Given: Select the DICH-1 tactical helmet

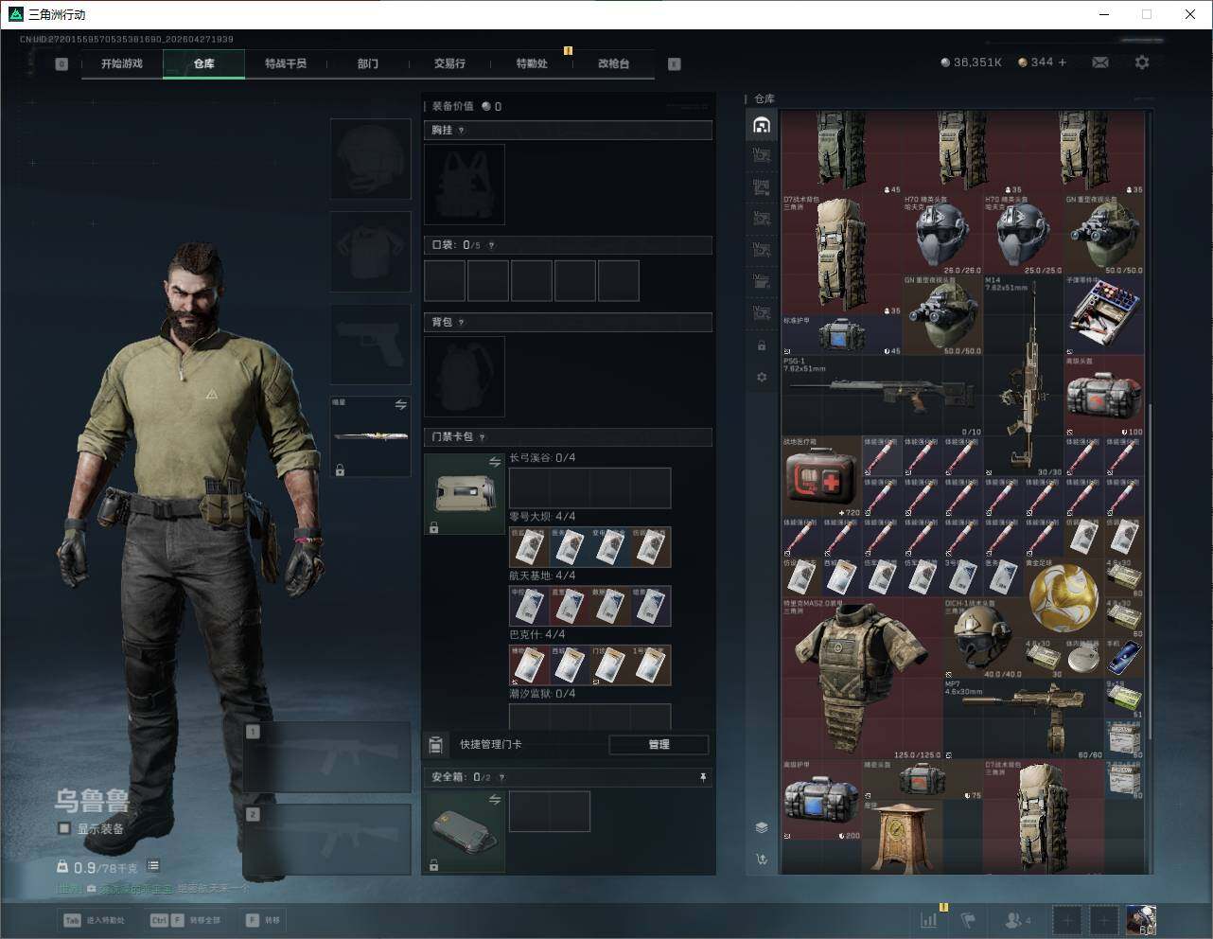Looking at the screenshot, I should pos(983,639).
